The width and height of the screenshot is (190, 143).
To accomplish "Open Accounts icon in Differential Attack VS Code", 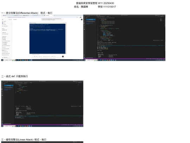I will (84, 55).
